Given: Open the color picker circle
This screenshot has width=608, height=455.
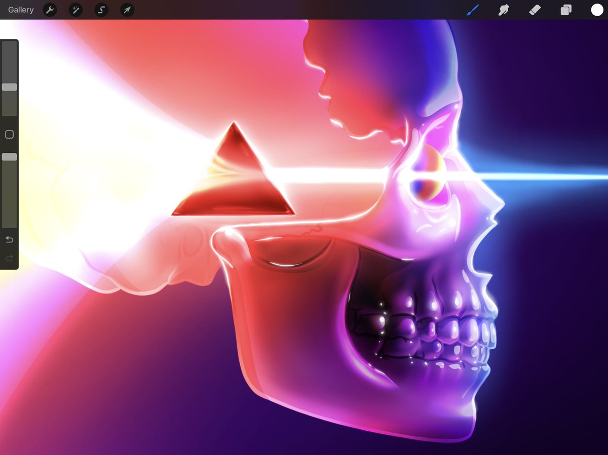Looking at the screenshot, I should (597, 10).
